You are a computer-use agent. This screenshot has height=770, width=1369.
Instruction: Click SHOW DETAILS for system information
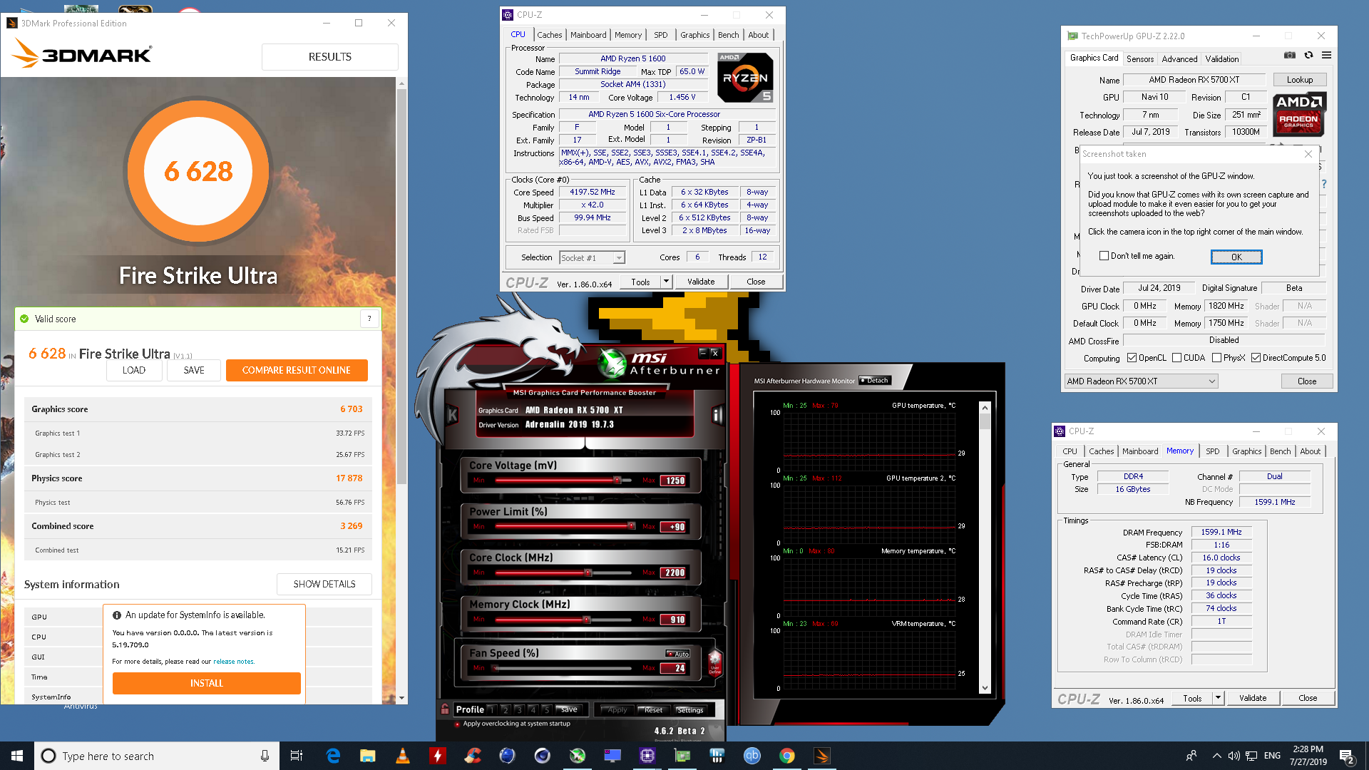click(x=324, y=584)
